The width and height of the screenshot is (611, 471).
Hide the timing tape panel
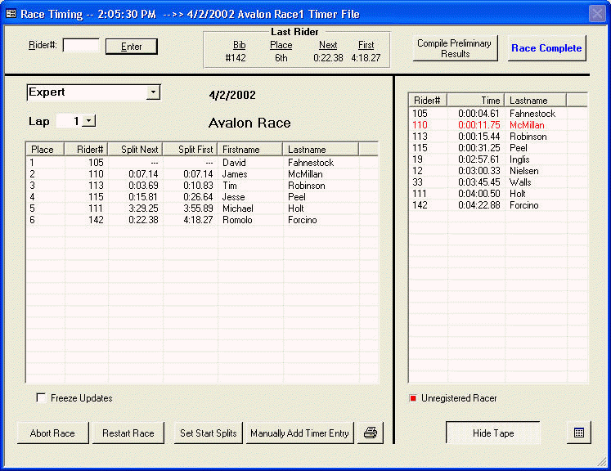click(x=492, y=433)
